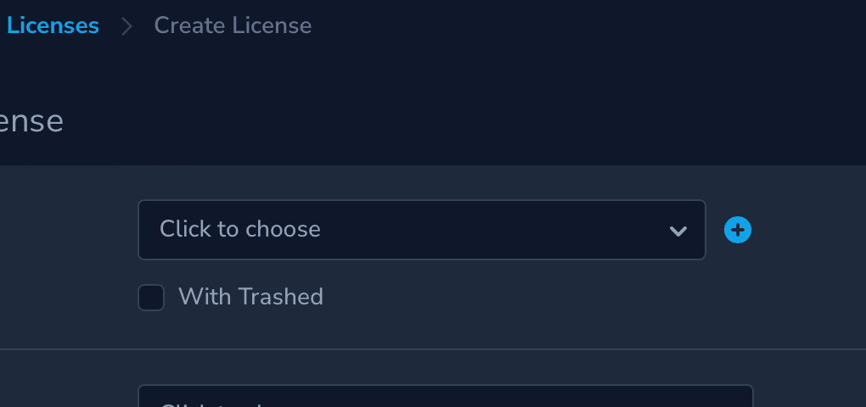Click the breadcrumb chevron separator
The image size is (866, 407).
click(127, 26)
